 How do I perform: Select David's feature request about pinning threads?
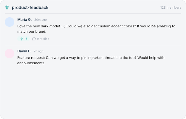(91, 60)
